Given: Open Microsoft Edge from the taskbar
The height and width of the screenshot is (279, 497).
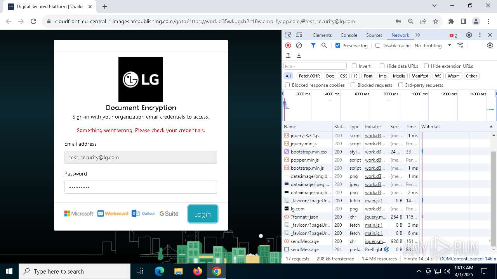Looking at the screenshot, I should (160, 271).
